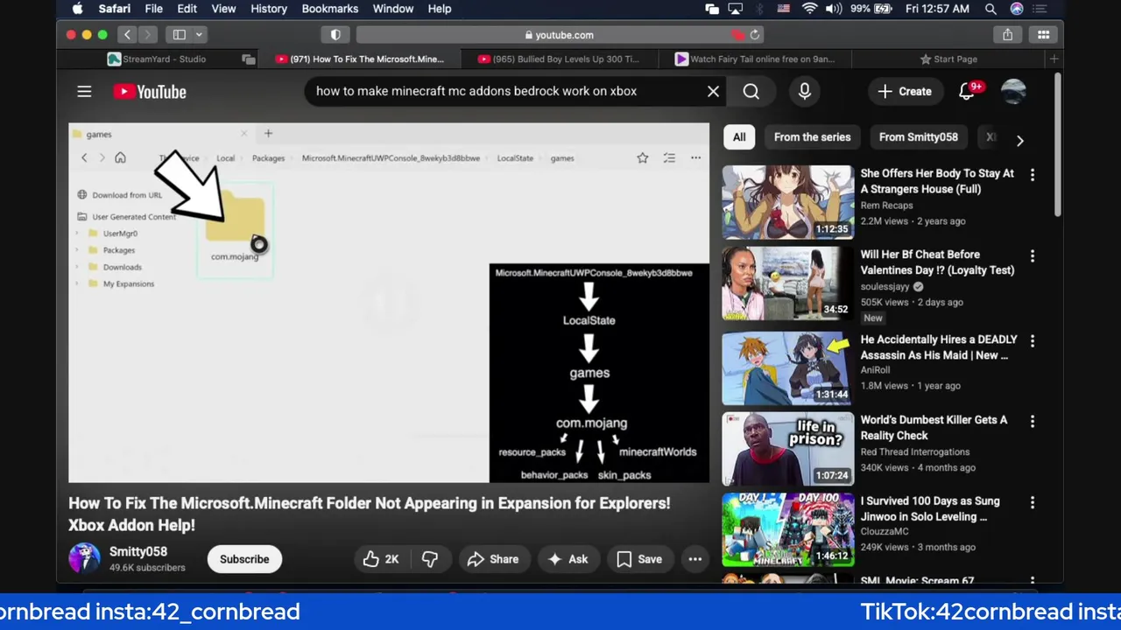
Task: Open the Bookmarks menu
Action: pyautogui.click(x=329, y=9)
